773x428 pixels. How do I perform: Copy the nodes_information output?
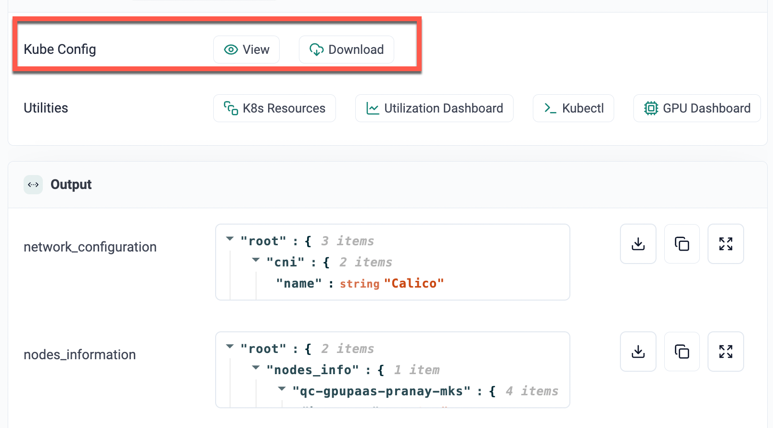pyautogui.click(x=682, y=352)
